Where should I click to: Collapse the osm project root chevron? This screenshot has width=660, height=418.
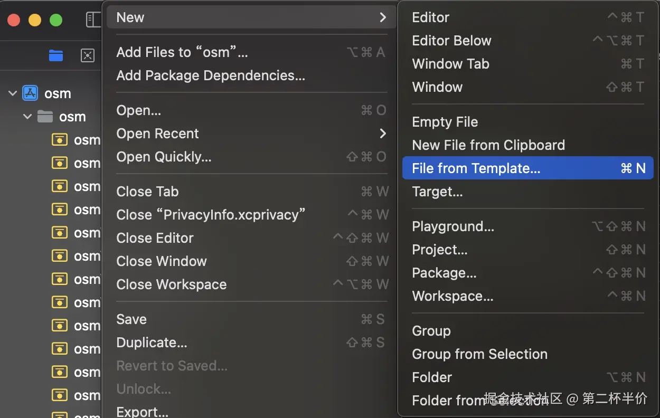click(x=13, y=93)
